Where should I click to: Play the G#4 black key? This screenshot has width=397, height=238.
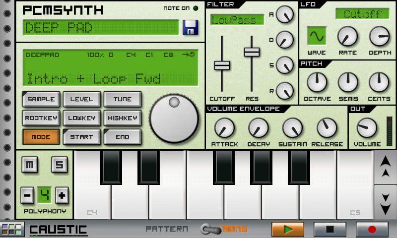(261, 167)
